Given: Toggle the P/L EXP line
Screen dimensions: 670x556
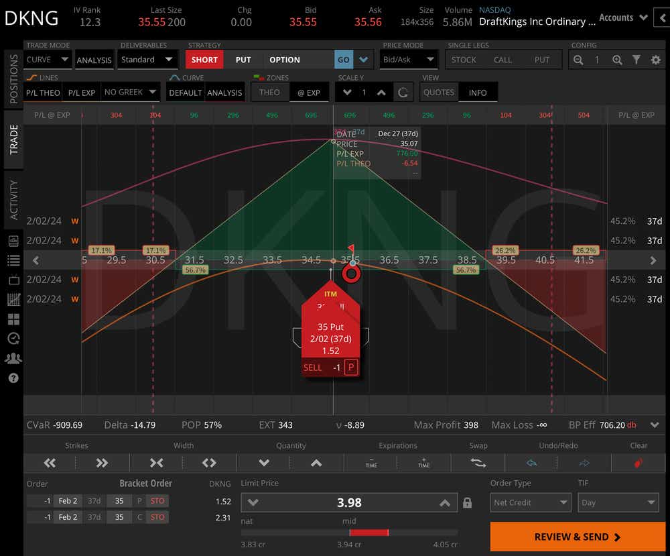Looking at the screenshot, I should (x=82, y=93).
